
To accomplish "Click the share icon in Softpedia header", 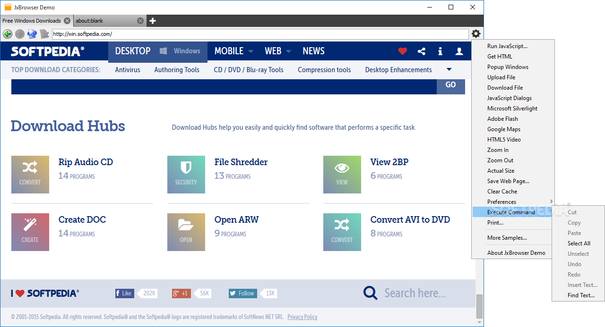I will tap(422, 51).
